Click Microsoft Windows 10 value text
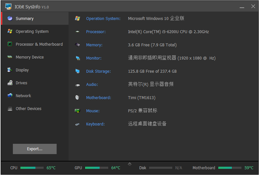Screen dimensions: 259x175 pyautogui.click(x=156, y=18)
